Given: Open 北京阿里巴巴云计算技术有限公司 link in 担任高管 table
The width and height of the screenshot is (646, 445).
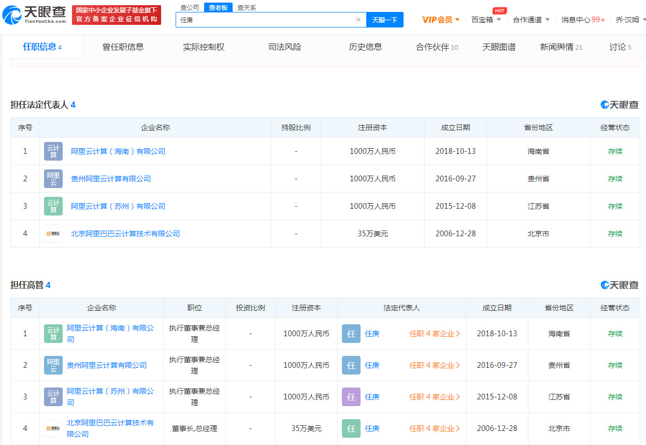Looking at the screenshot, I should click(x=110, y=428).
